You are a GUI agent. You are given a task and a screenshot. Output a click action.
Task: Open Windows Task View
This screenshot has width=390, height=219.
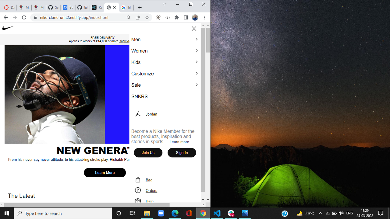132,213
